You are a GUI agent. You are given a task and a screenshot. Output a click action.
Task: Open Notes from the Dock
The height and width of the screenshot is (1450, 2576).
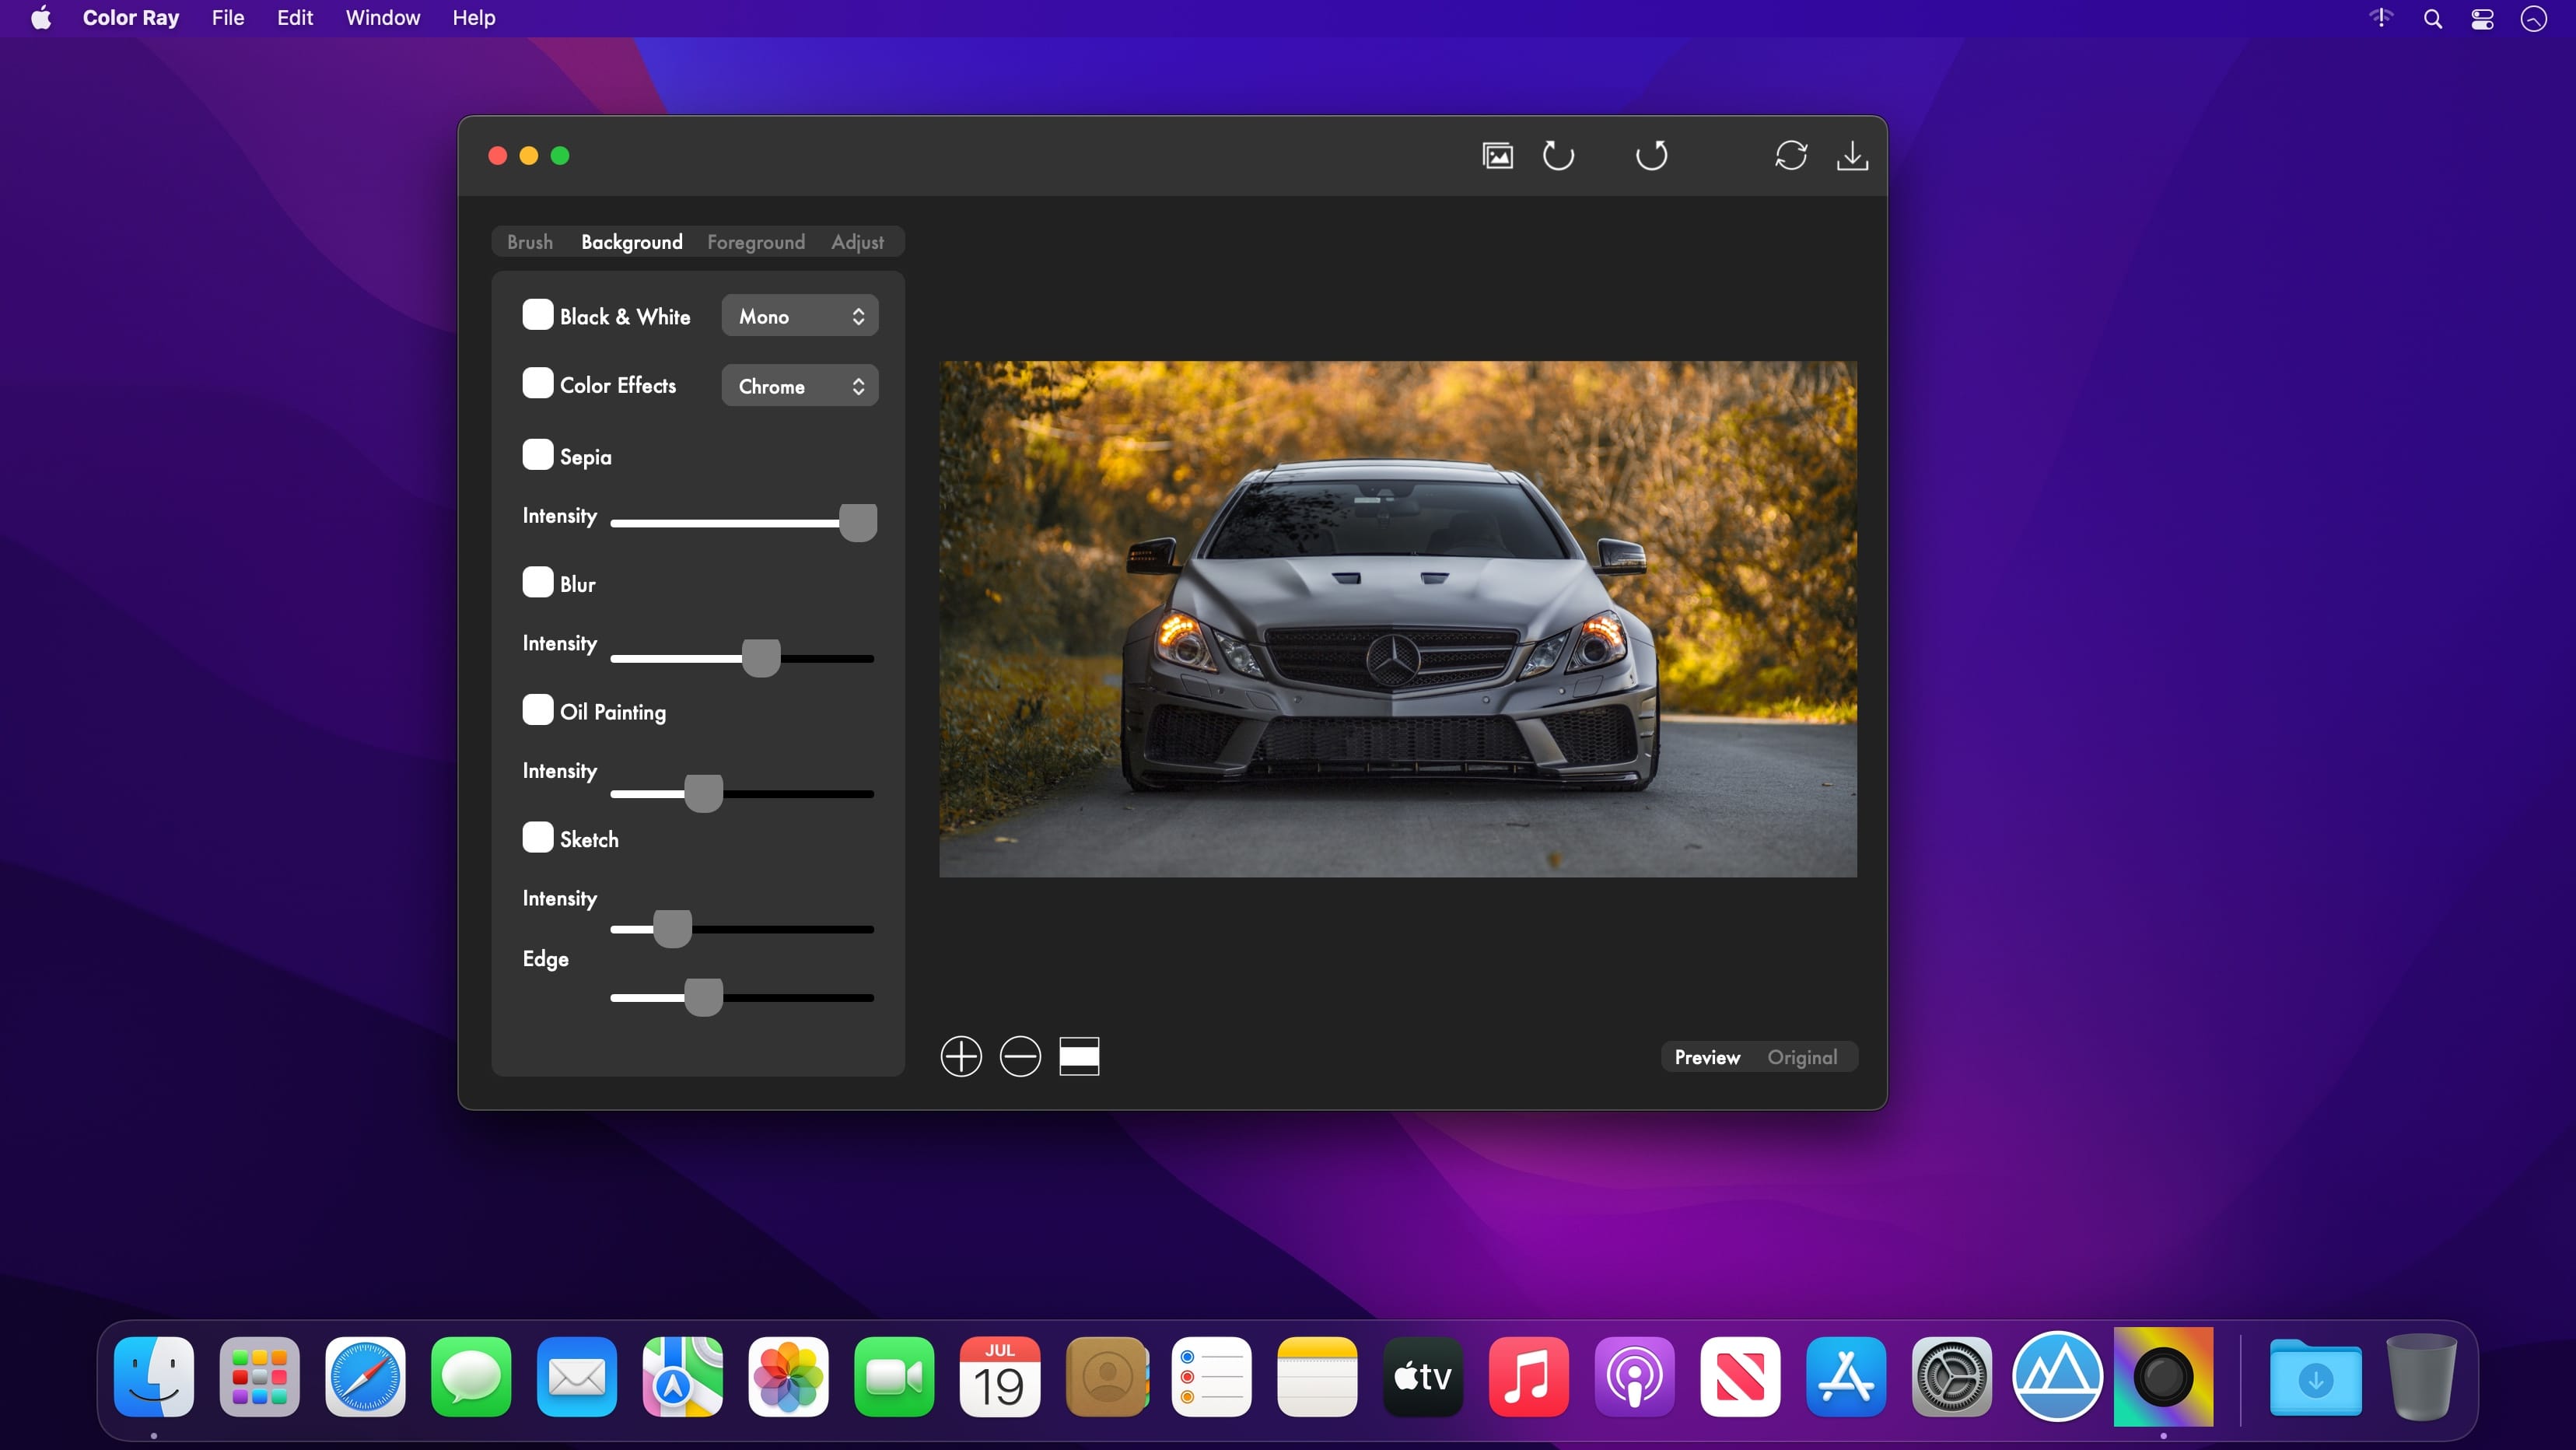coord(1317,1376)
